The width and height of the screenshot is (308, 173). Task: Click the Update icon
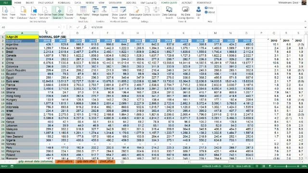click(156, 12)
